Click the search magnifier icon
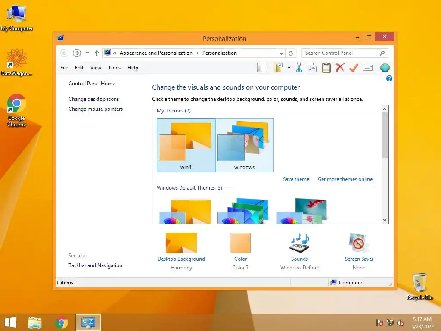The height and width of the screenshot is (331, 441). (382, 53)
